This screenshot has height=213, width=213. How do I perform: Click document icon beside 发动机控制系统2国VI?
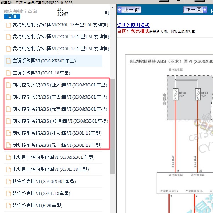[x=9, y=37]
